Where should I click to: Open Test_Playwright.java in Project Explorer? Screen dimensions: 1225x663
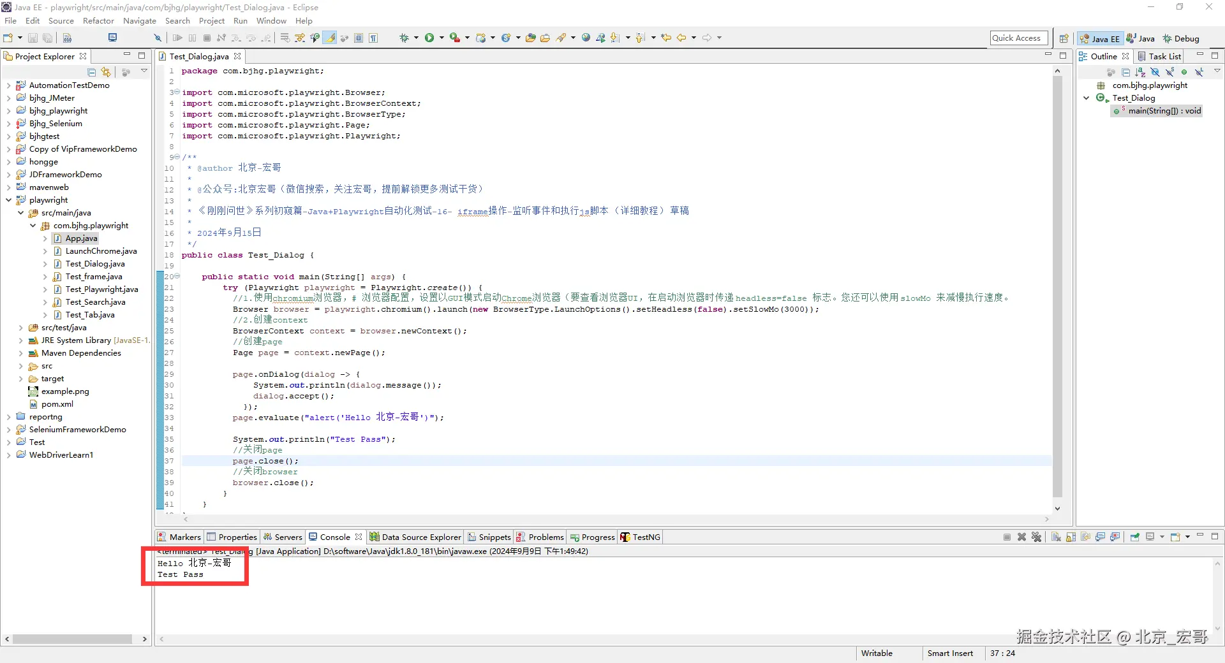101,289
